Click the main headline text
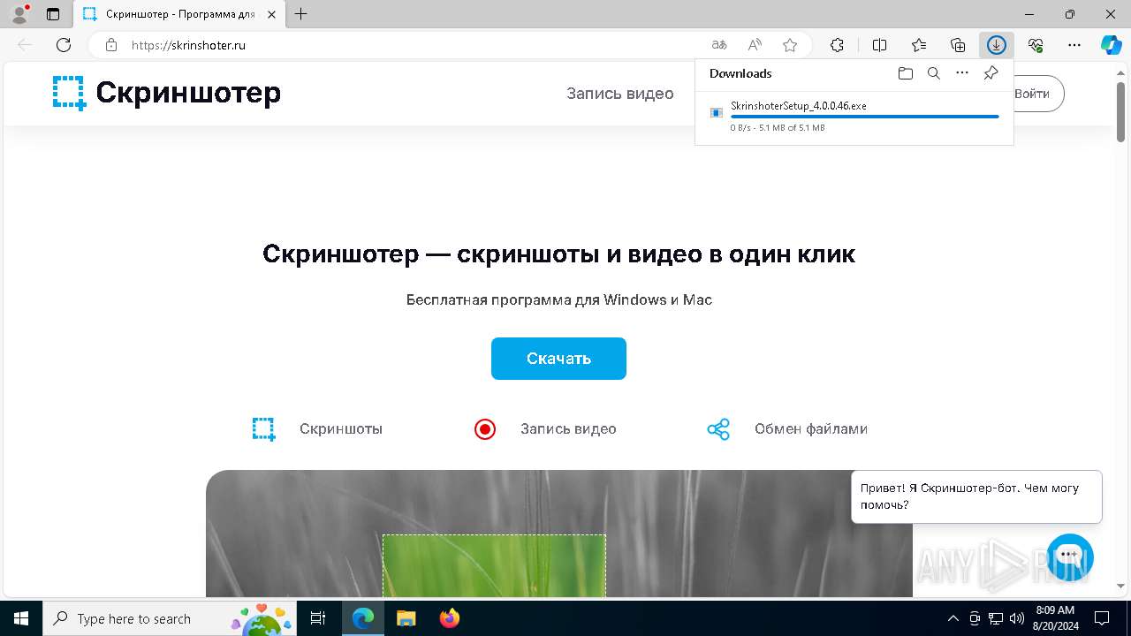 (558, 254)
